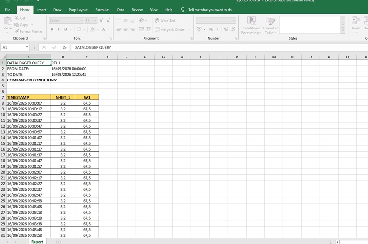Toggle Italic formatting
The width and height of the screenshot is (368, 244).
(59, 29)
